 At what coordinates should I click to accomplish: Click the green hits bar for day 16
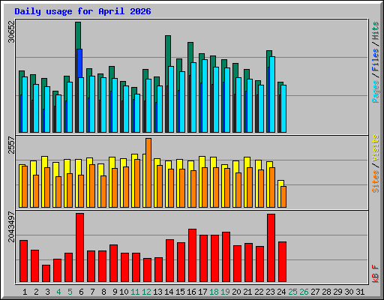click(190, 52)
